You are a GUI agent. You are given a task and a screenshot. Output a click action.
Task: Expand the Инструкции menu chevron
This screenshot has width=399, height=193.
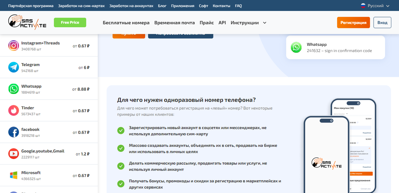pyautogui.click(x=265, y=23)
